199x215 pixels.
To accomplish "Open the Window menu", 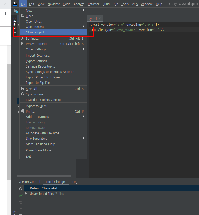I will 147,4.
